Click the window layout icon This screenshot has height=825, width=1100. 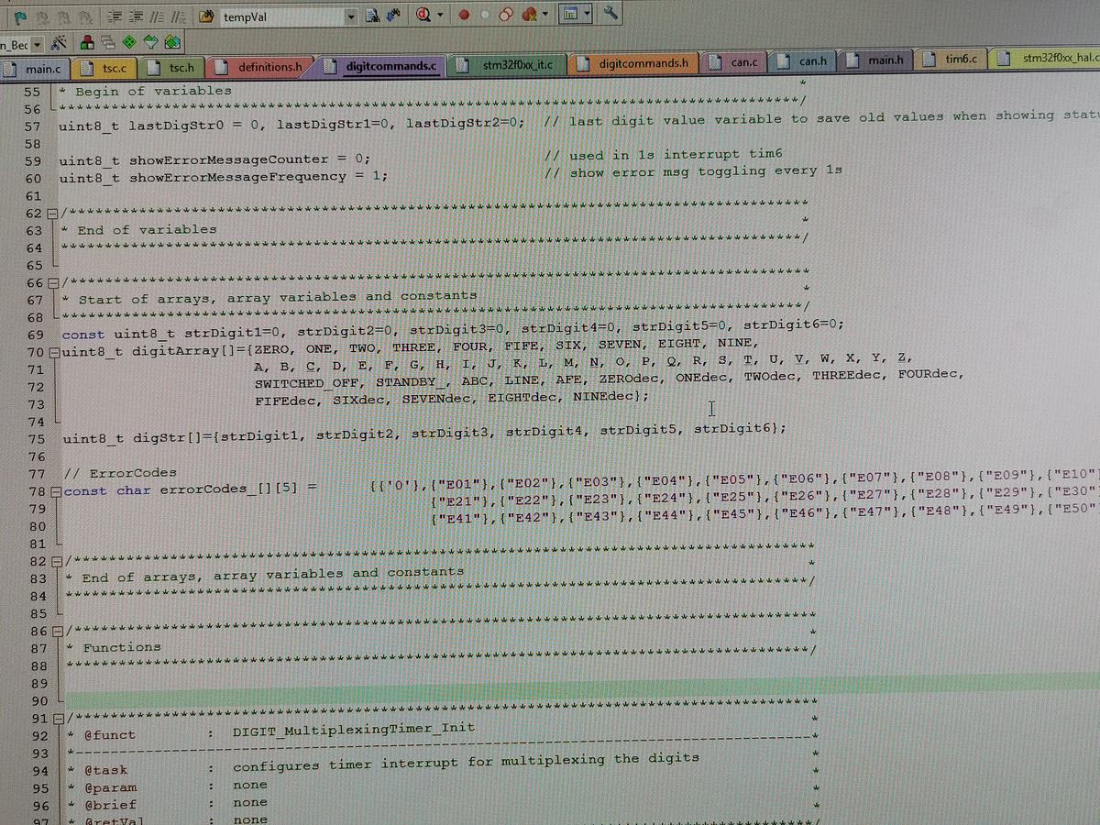570,15
